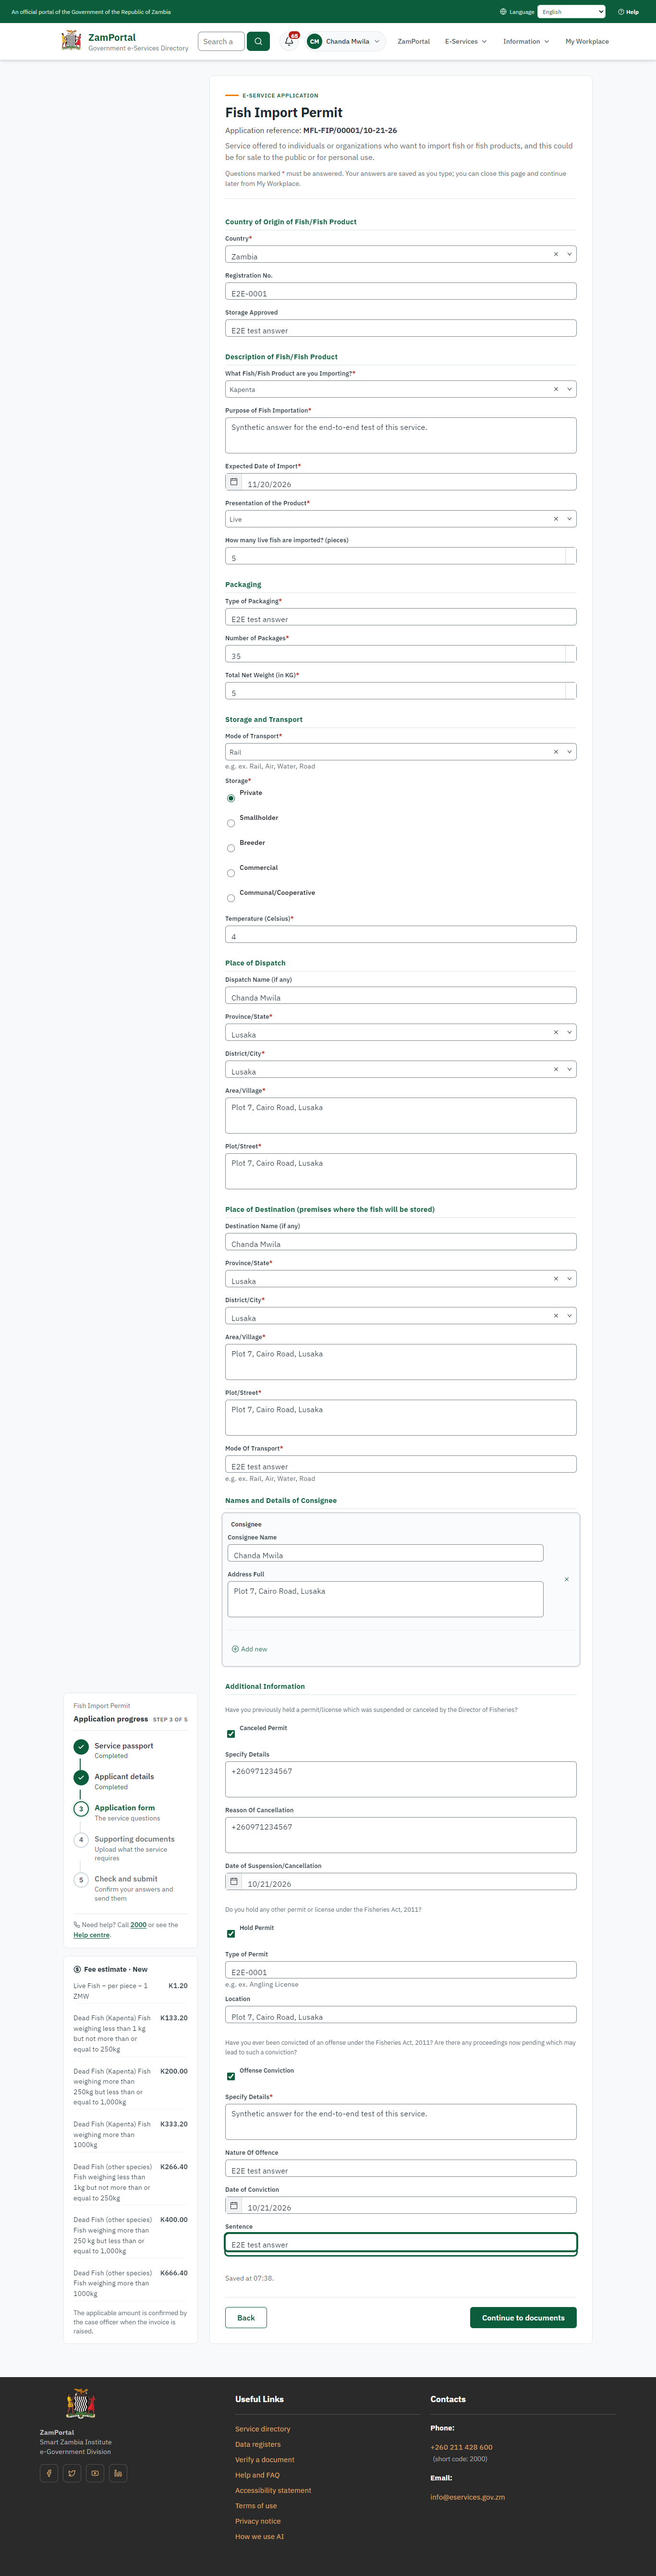Click into the Sentence input field
Screen dimensions: 656x2576
401,2244
